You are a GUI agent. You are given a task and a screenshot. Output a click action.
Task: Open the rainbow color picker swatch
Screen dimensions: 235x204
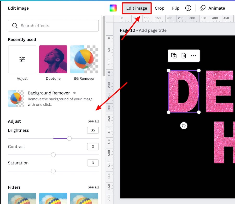click(113, 8)
